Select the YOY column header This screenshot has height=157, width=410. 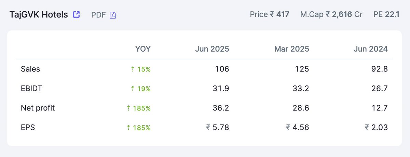(x=143, y=49)
